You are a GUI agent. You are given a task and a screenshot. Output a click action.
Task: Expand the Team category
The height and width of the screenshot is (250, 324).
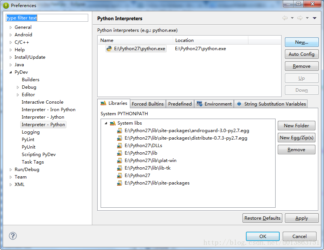pos(11,177)
